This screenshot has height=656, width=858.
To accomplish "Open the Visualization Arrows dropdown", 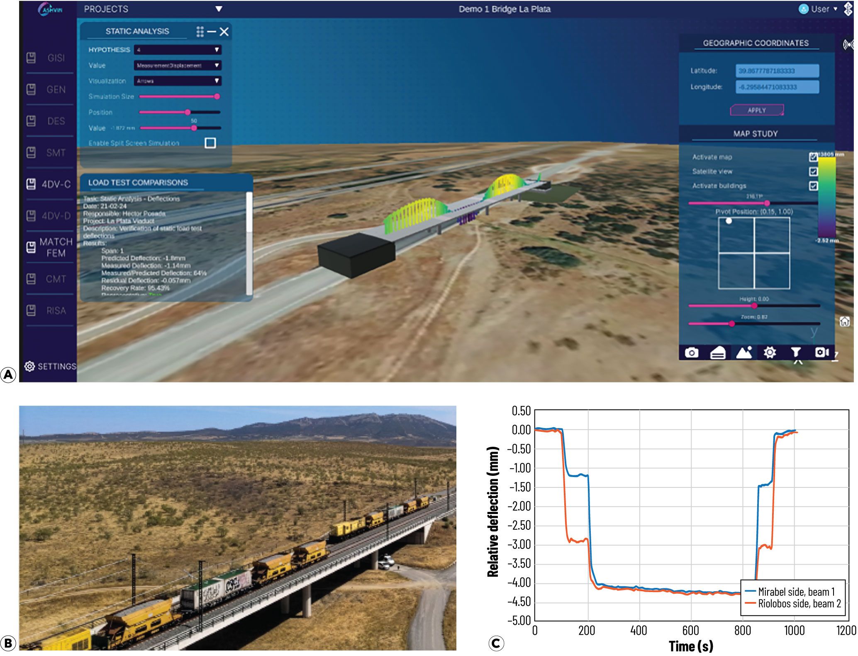I will click(178, 81).
